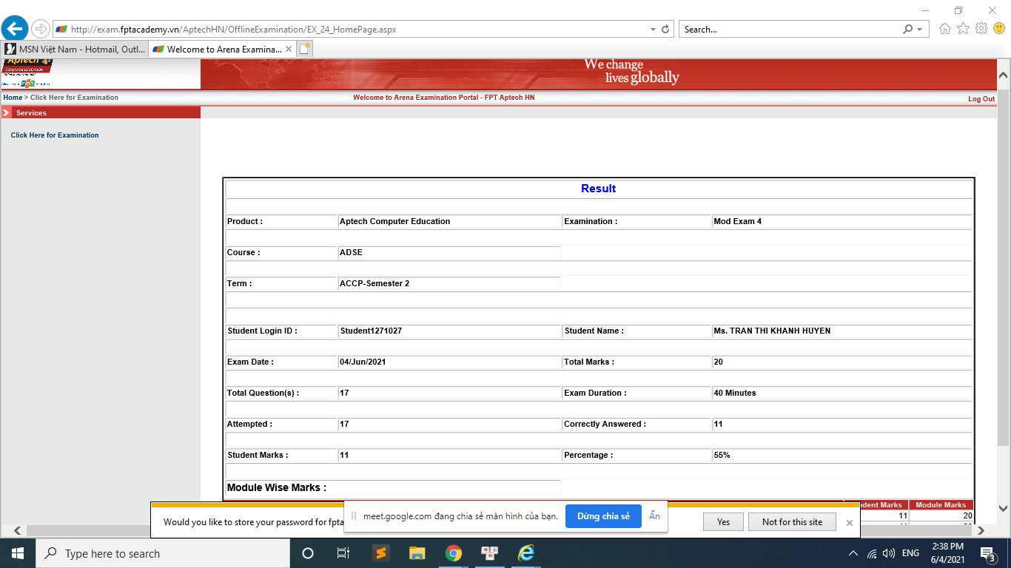Click the Search box in the browser toolbar

(x=788, y=30)
